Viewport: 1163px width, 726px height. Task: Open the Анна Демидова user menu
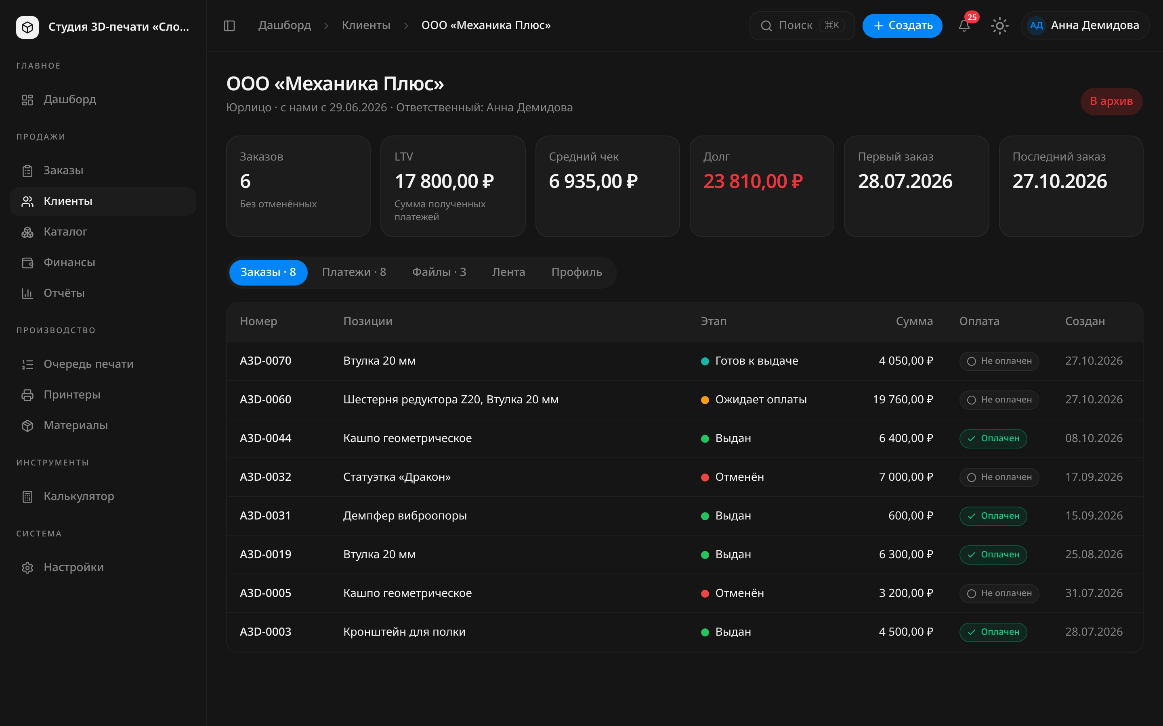[x=1085, y=25]
